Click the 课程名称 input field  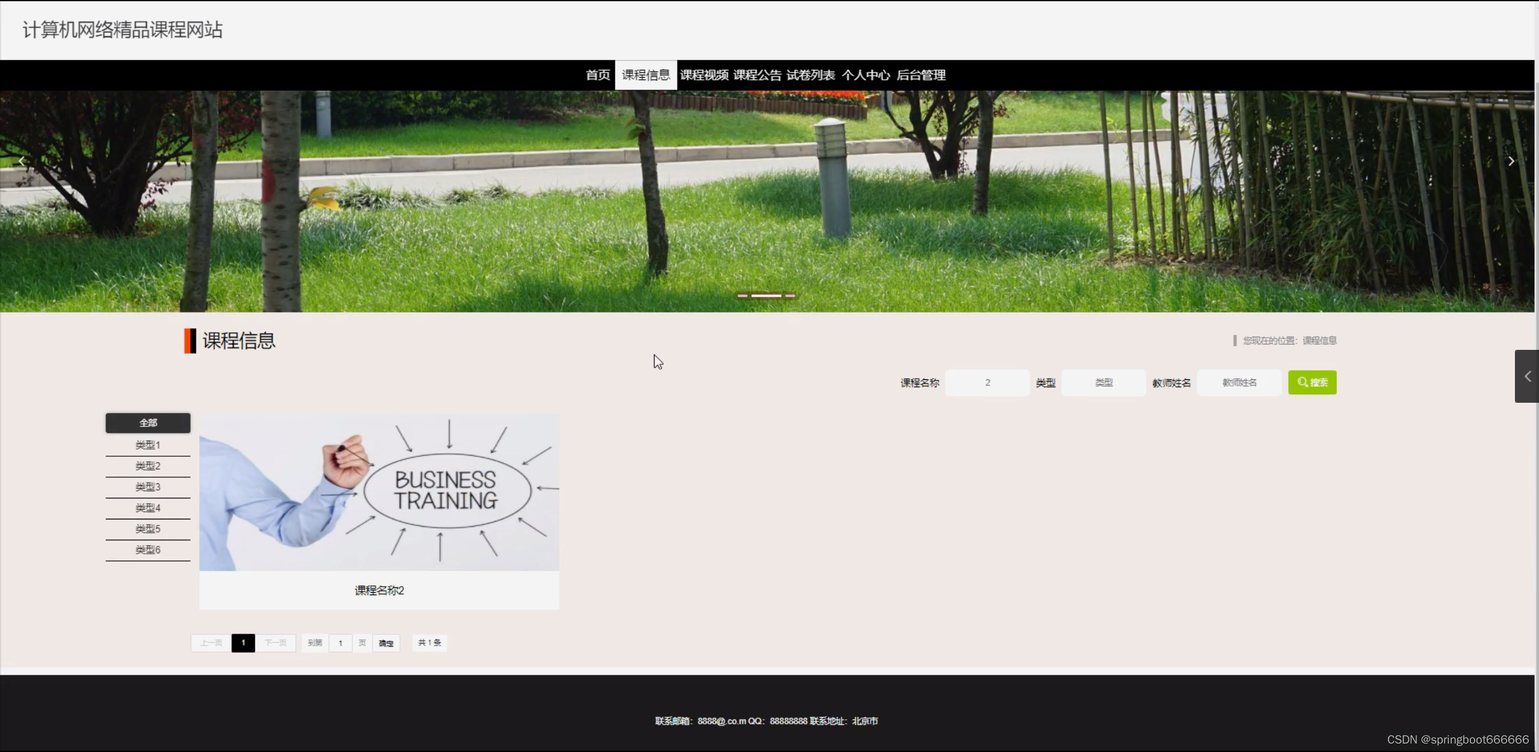987,382
